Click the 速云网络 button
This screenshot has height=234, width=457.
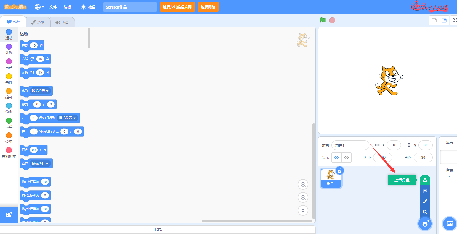tap(208, 7)
